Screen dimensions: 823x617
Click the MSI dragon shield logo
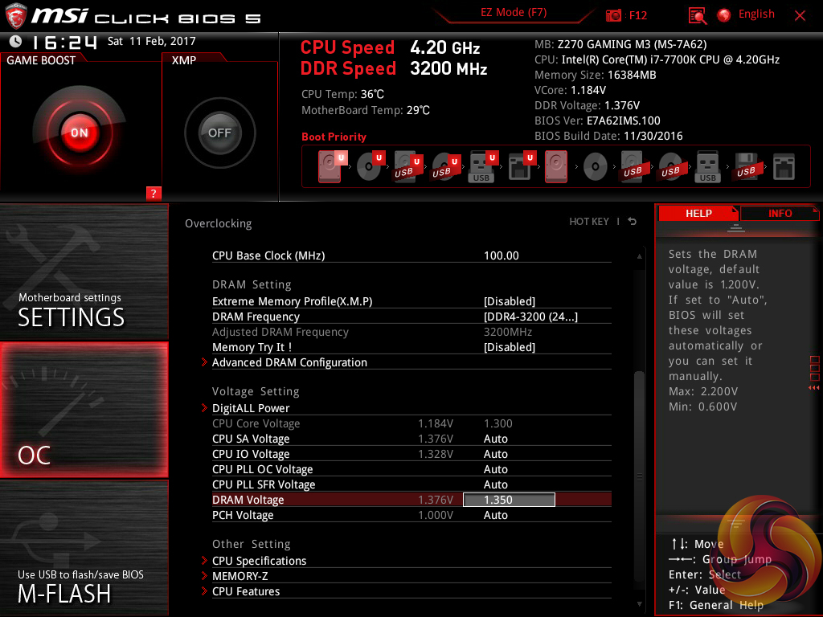click(x=16, y=16)
